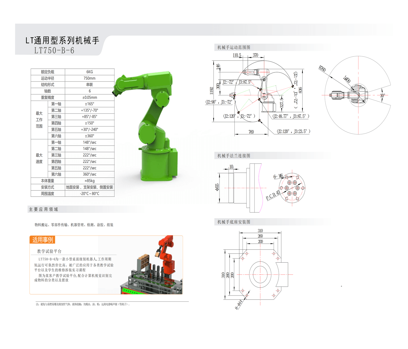
Task: Select the "R760" radius label
Action: click(322, 69)
